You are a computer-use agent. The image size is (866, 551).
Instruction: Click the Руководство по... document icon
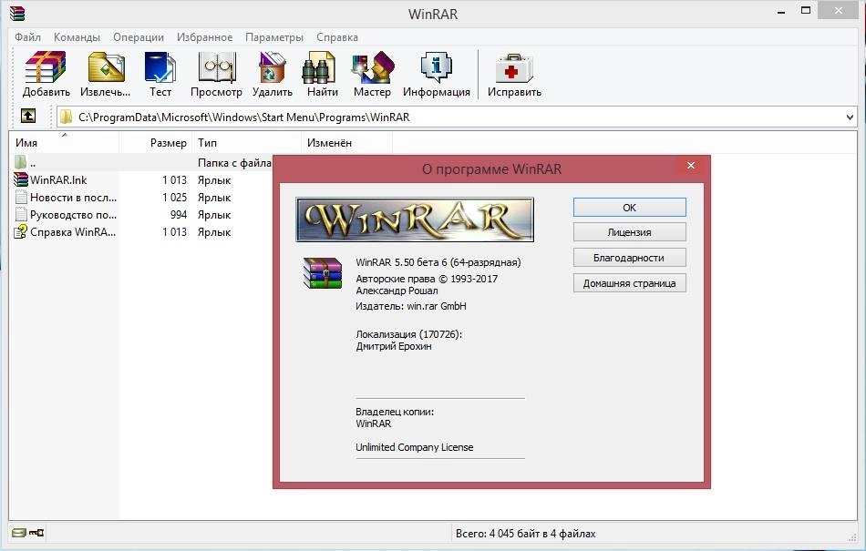tap(21, 215)
